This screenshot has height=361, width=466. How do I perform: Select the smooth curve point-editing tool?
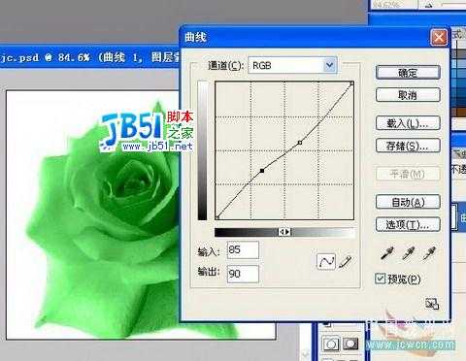[326, 261]
